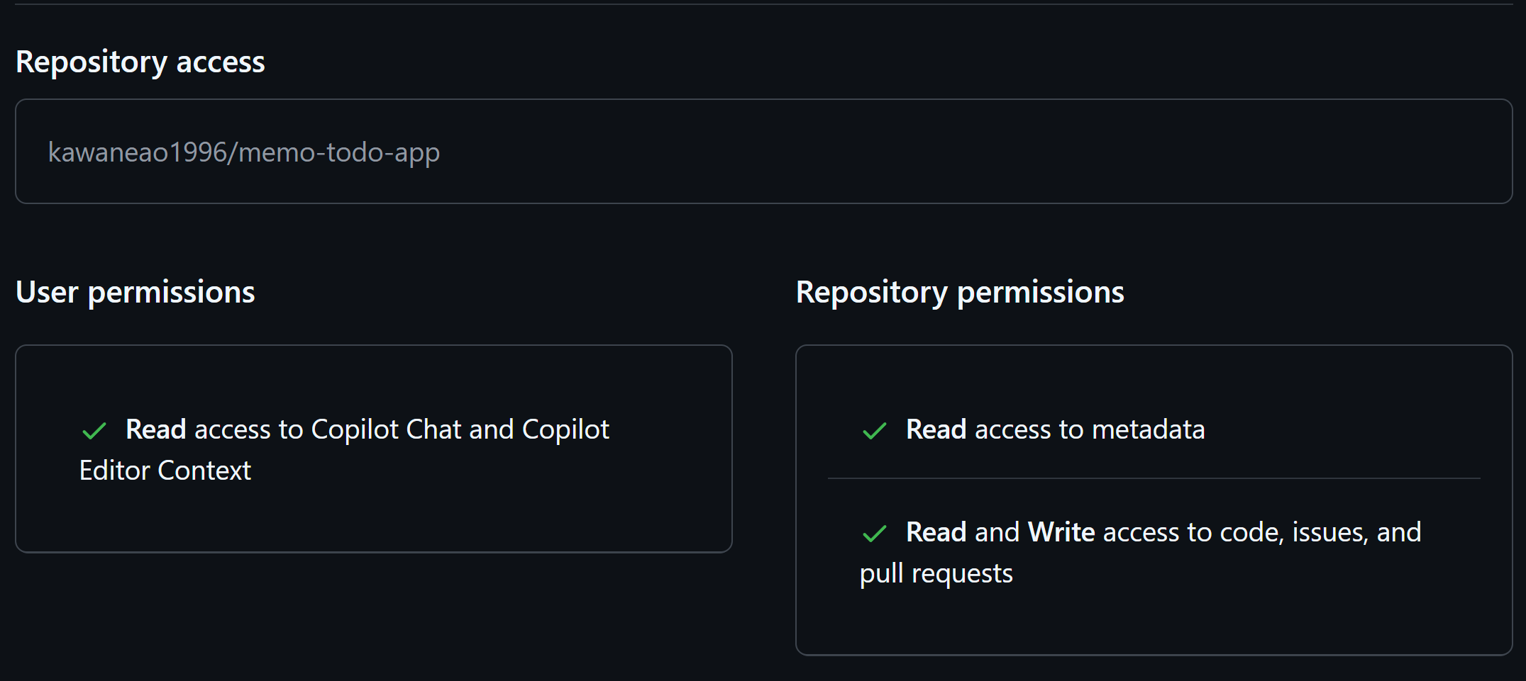Click the green checkmark beside metadata access
1526x681 pixels.
tap(874, 430)
